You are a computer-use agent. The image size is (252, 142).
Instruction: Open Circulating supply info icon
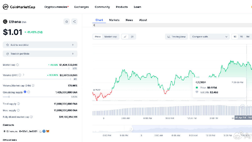click(x=29, y=92)
